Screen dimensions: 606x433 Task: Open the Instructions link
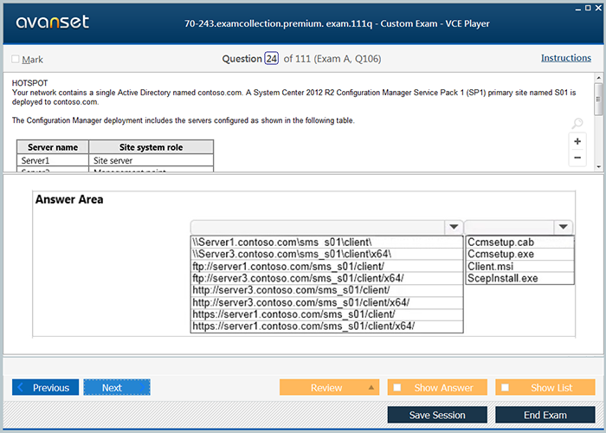point(566,58)
